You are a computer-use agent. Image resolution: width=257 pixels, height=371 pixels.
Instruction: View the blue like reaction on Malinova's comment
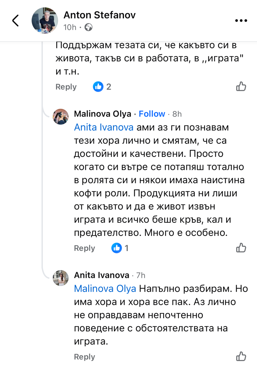pyautogui.click(x=120, y=248)
